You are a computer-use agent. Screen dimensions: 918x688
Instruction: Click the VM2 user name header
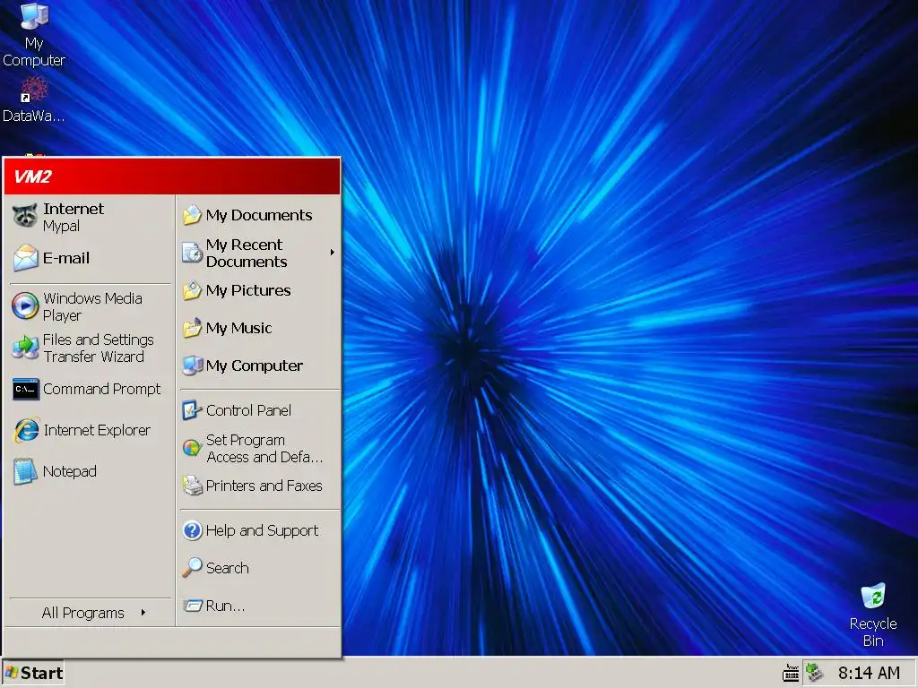click(x=33, y=176)
